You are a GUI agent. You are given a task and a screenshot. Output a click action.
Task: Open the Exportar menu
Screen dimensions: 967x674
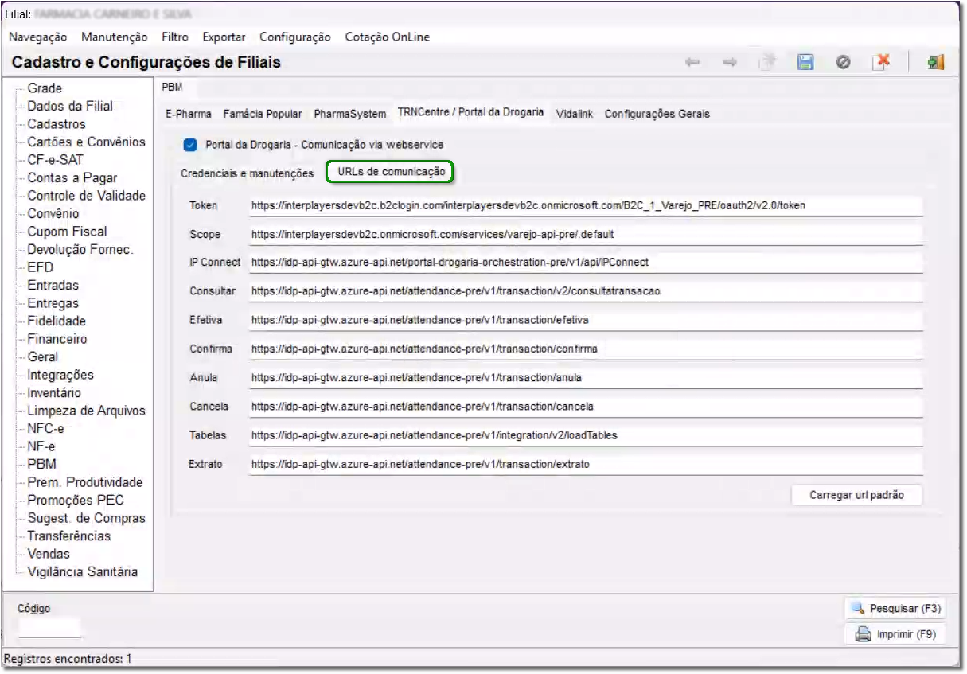(224, 37)
